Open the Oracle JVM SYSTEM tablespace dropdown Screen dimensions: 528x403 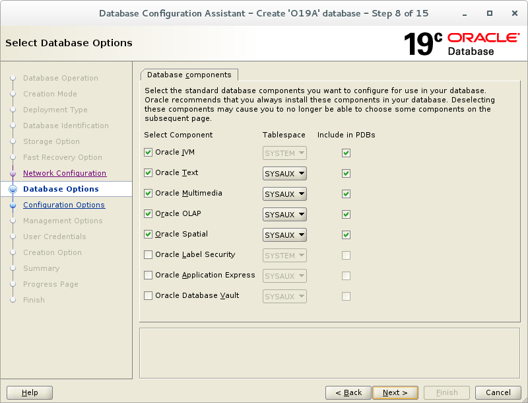(284, 153)
